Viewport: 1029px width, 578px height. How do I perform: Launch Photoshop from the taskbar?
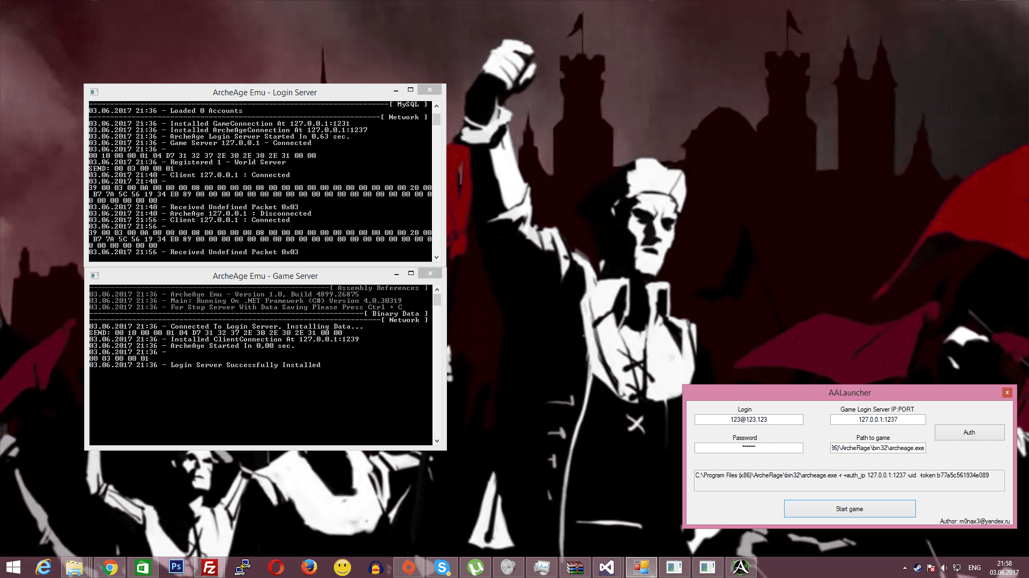(176, 567)
